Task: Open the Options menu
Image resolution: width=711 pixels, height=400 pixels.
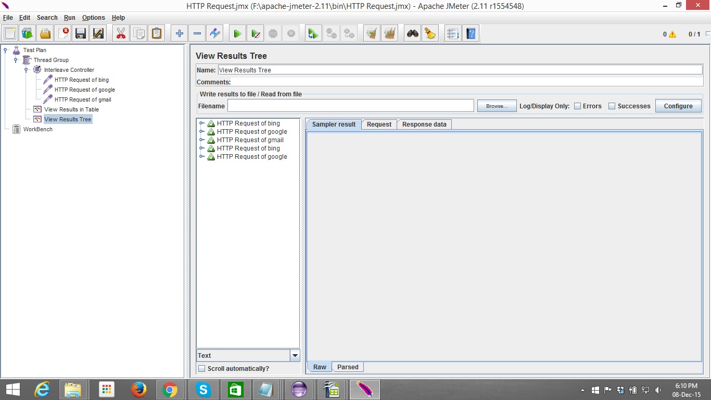Action: (x=94, y=18)
